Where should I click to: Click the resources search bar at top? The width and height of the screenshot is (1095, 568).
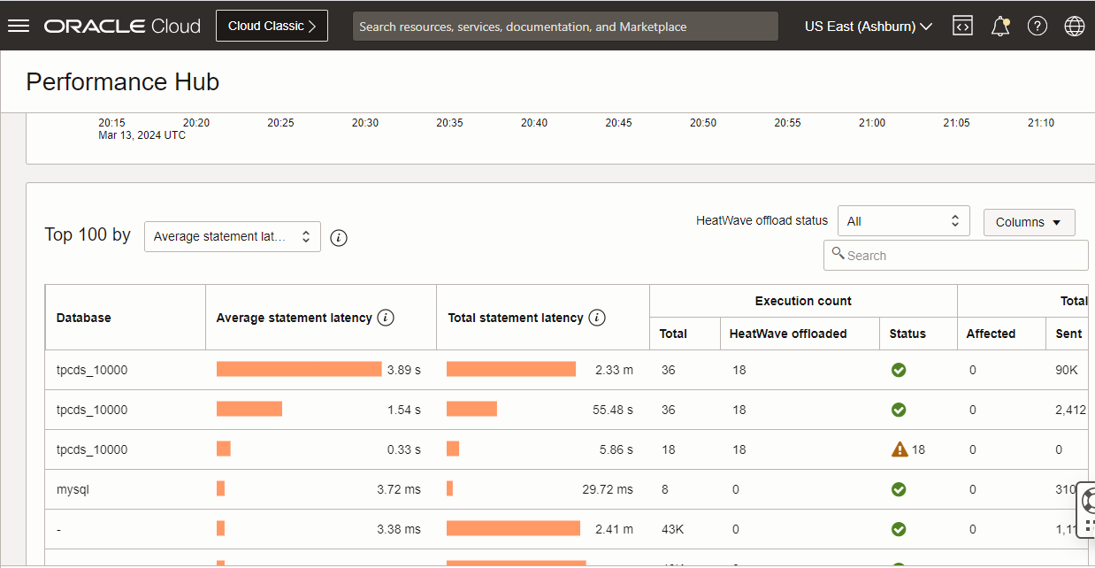click(x=566, y=26)
